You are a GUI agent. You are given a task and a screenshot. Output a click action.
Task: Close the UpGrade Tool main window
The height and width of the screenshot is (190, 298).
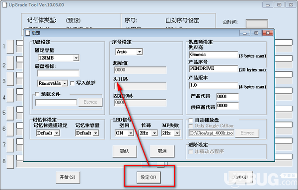pos(291,5)
